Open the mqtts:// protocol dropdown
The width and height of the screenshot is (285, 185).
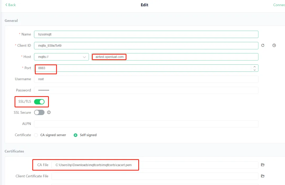(x=61, y=57)
